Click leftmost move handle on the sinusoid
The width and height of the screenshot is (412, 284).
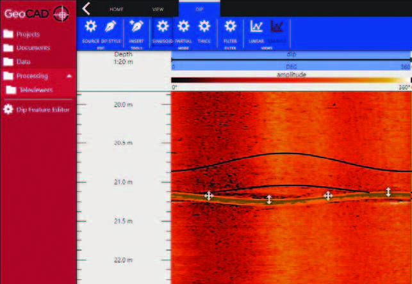208,196
